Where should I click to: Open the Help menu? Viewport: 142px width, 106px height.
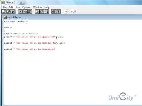pos(47,7)
